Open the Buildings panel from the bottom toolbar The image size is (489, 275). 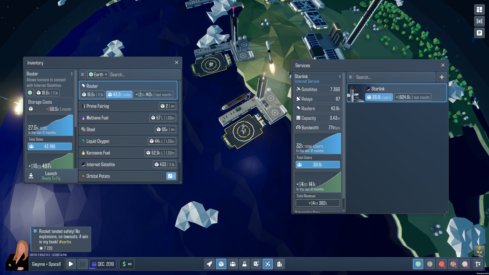point(279,264)
